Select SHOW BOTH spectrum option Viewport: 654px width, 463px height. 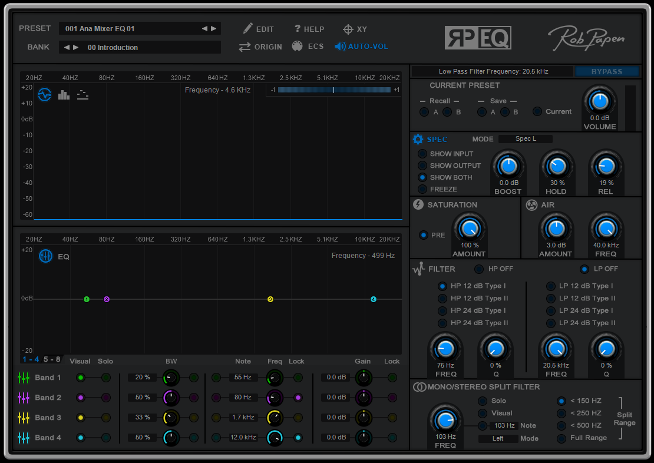(422, 177)
